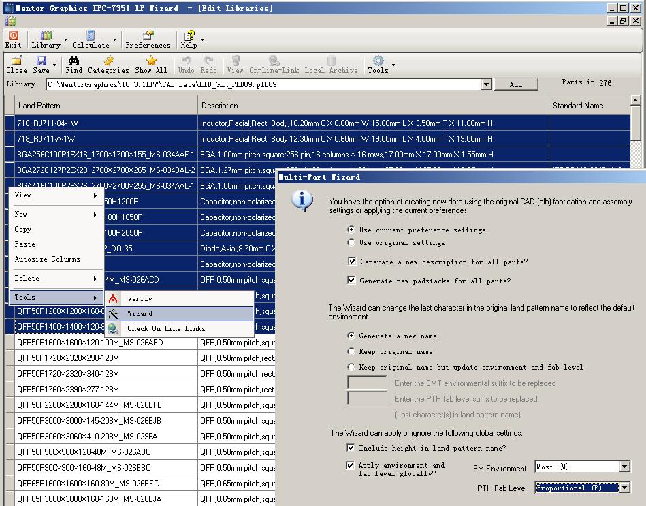Choose Wizard from the Tools submenu
Image resolution: width=646 pixels, height=506 pixels.
[x=140, y=313]
